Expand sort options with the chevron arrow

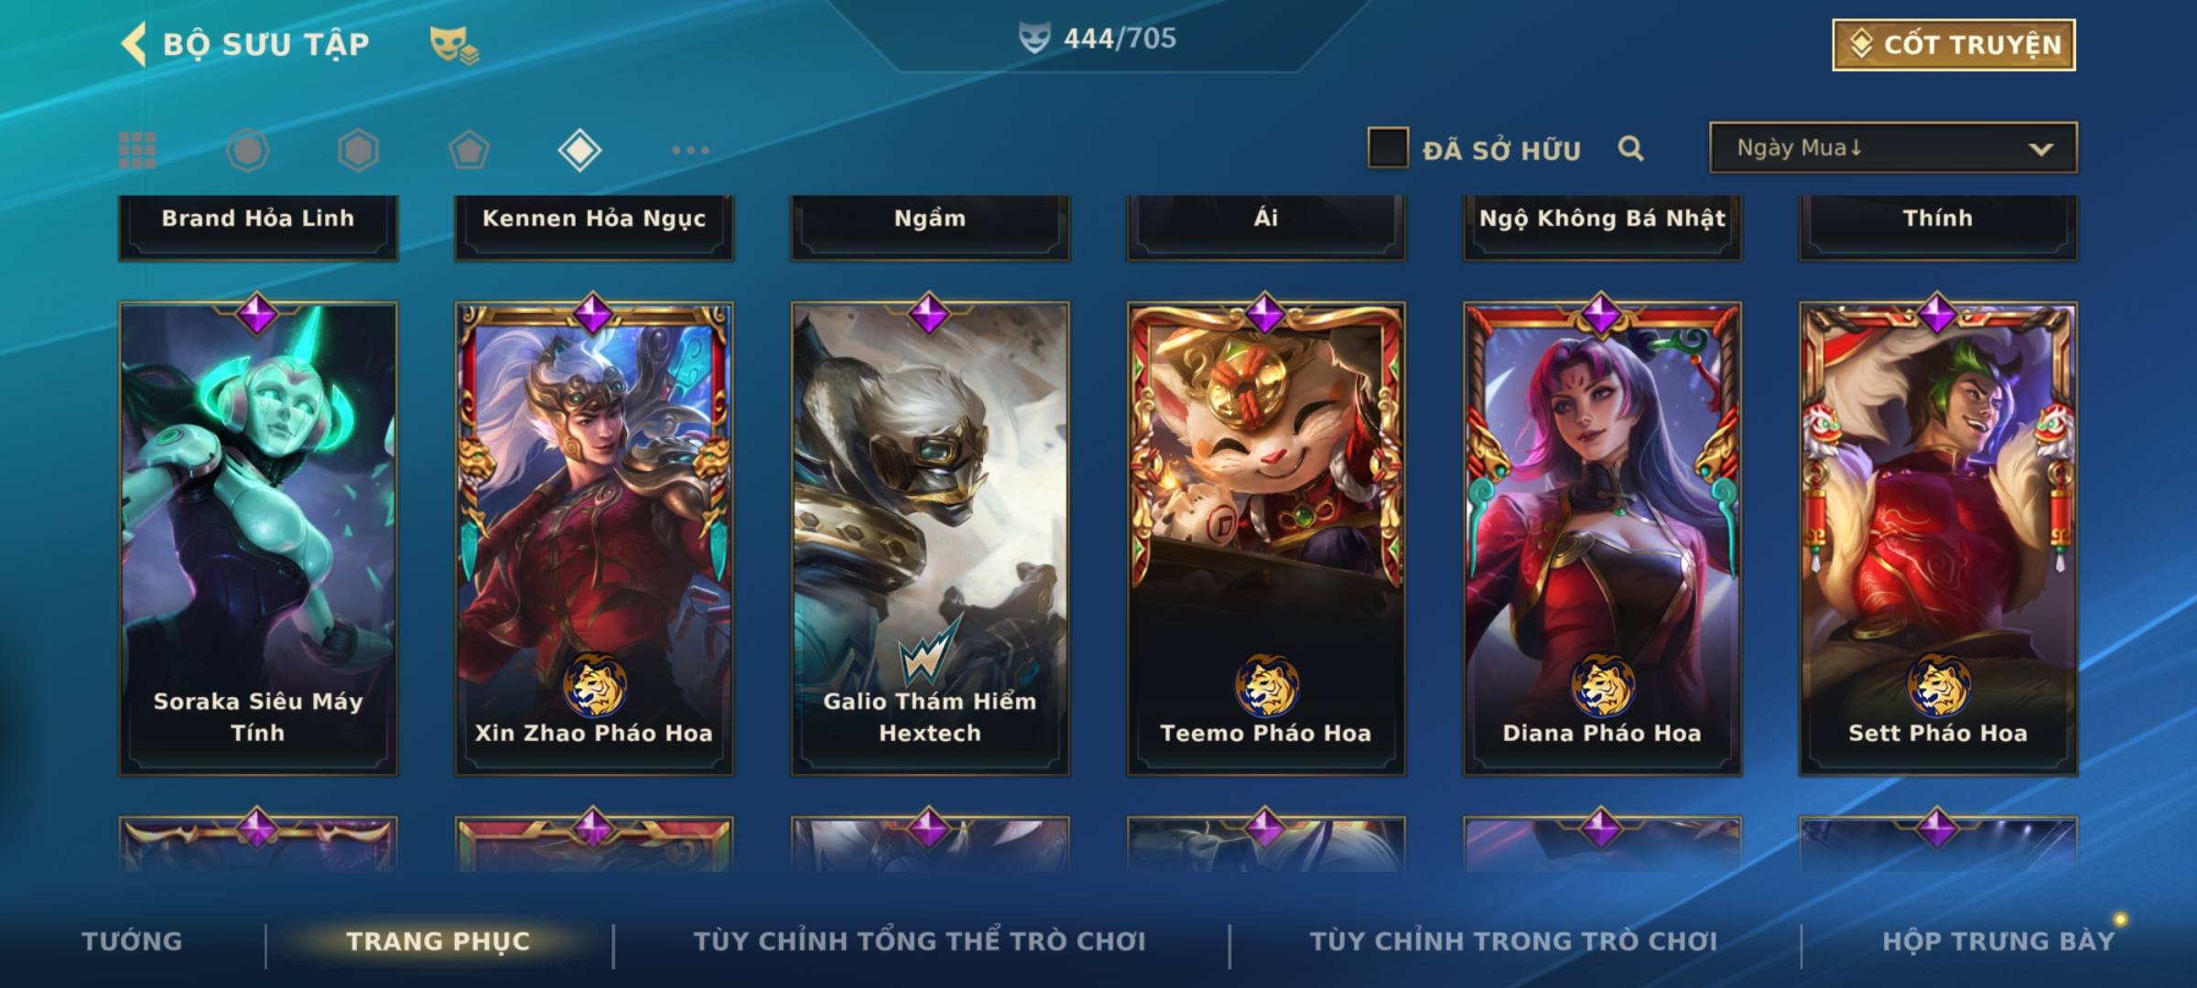tap(2040, 149)
